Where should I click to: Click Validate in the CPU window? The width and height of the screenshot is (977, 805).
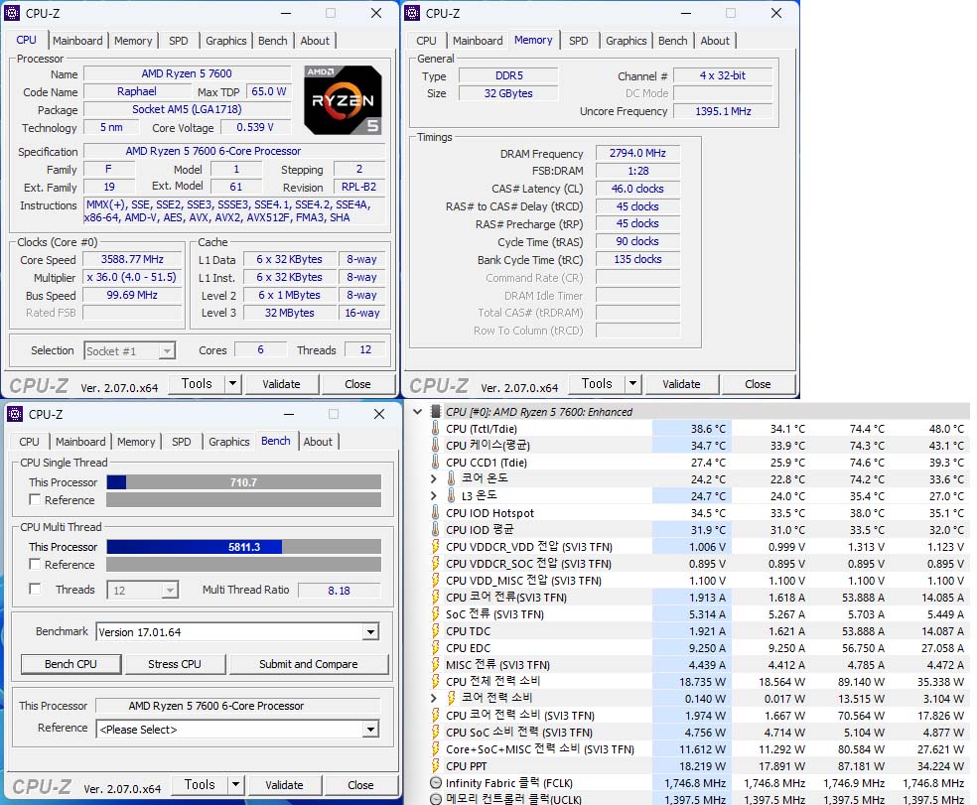pyautogui.click(x=281, y=384)
